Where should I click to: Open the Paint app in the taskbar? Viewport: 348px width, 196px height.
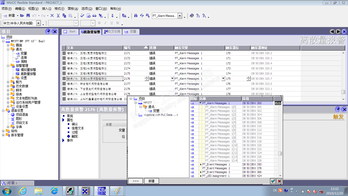click(117, 191)
